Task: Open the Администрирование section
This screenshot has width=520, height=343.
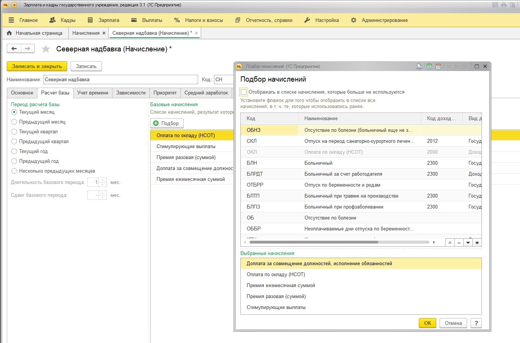Action: pyautogui.click(x=380, y=20)
